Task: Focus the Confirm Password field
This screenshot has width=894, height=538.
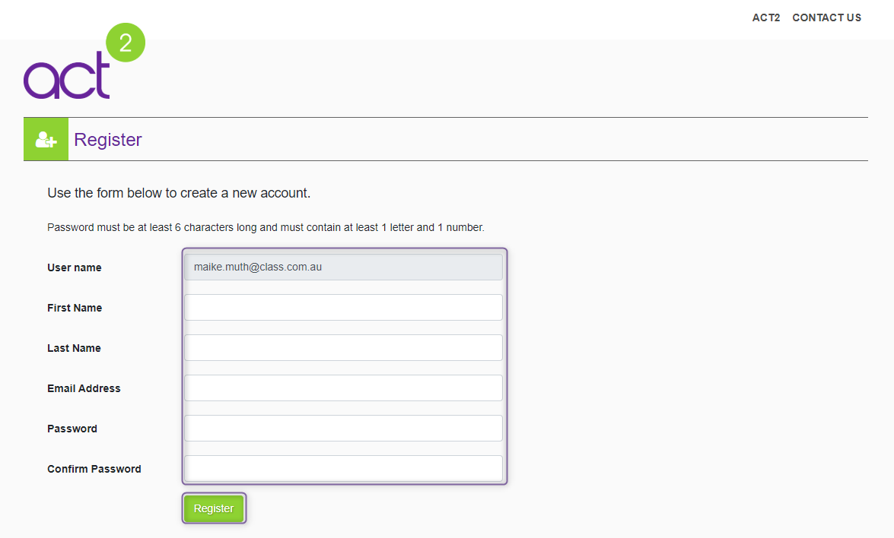Action: click(343, 469)
